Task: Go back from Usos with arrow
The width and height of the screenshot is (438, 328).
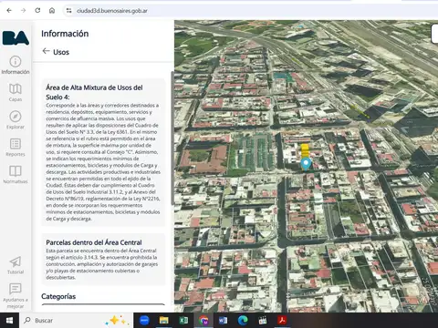Action: pyautogui.click(x=46, y=51)
